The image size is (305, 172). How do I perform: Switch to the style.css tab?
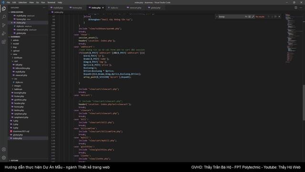[115, 8]
